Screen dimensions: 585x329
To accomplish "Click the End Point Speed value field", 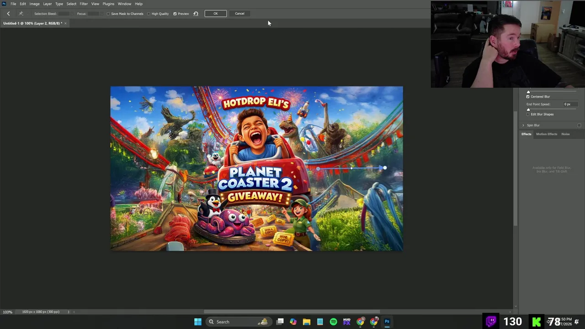I will pos(571,104).
